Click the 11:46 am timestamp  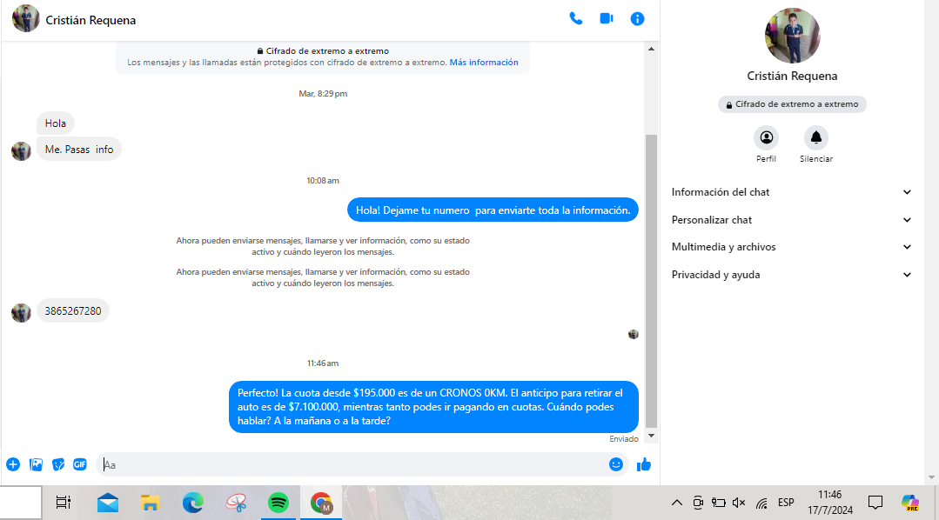coord(323,363)
